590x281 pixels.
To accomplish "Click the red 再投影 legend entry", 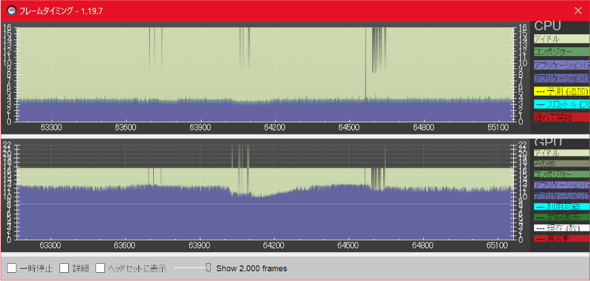I will [561, 238].
